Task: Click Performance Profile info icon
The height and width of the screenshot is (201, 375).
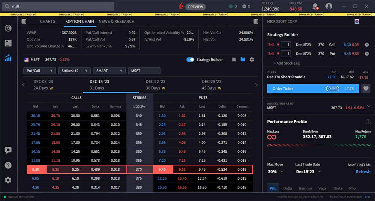Action: point(368,122)
